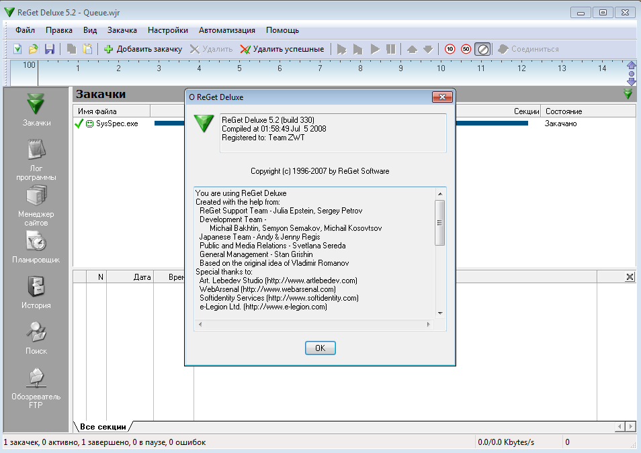This screenshot has height=453, width=641.
Task: Click the open queue folder icon
Action: pyautogui.click(x=33, y=49)
